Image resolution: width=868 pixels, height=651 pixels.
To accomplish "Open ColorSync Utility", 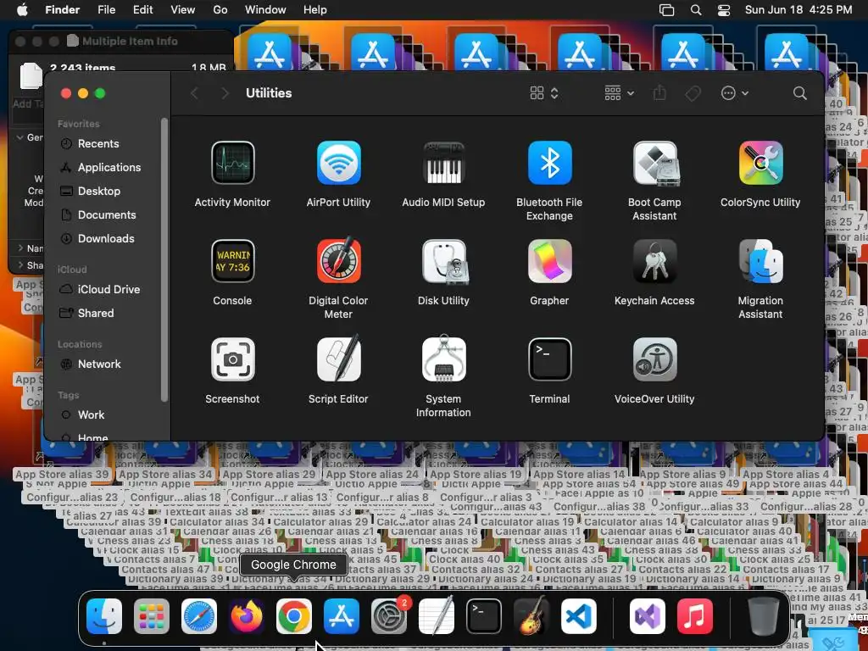I will tap(760, 163).
